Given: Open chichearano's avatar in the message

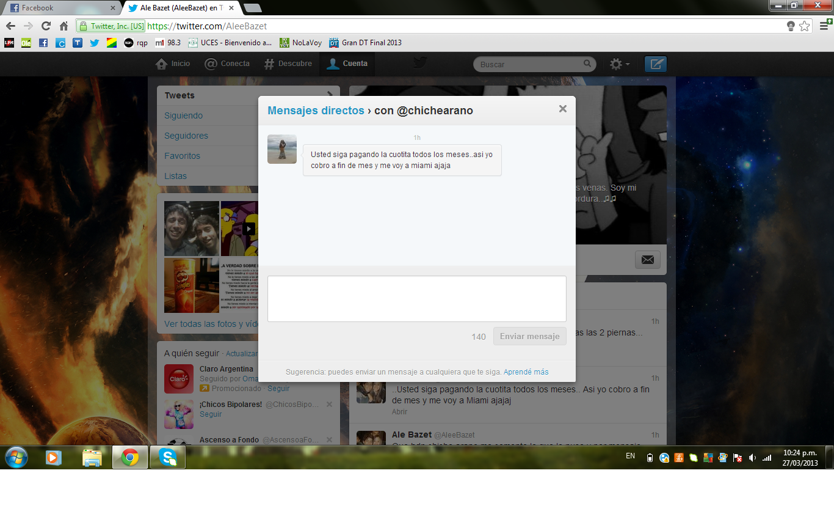Looking at the screenshot, I should pos(282,149).
